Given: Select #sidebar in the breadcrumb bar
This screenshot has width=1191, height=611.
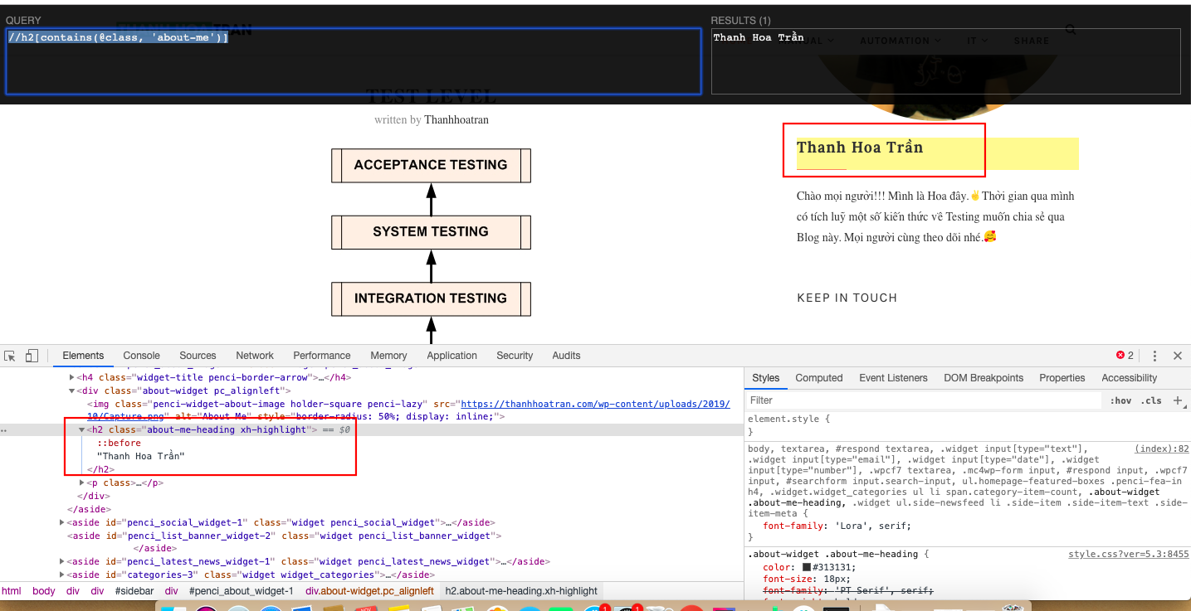Looking at the screenshot, I should pyautogui.click(x=134, y=591).
